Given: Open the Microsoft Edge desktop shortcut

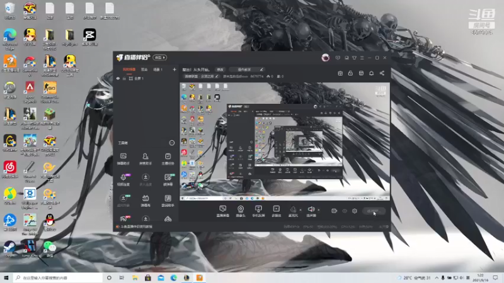Looking at the screenshot, I should (10, 39).
